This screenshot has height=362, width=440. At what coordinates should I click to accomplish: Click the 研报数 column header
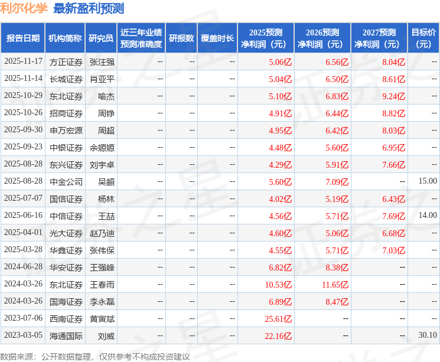(x=181, y=38)
